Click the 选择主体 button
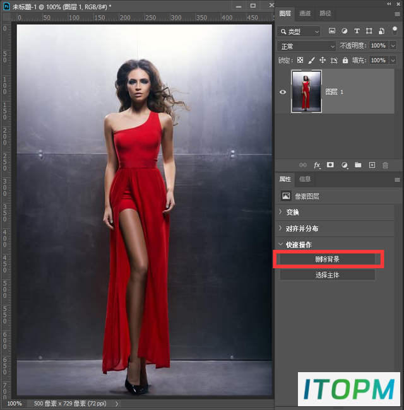Image resolution: width=404 pixels, height=410 pixels. click(328, 275)
